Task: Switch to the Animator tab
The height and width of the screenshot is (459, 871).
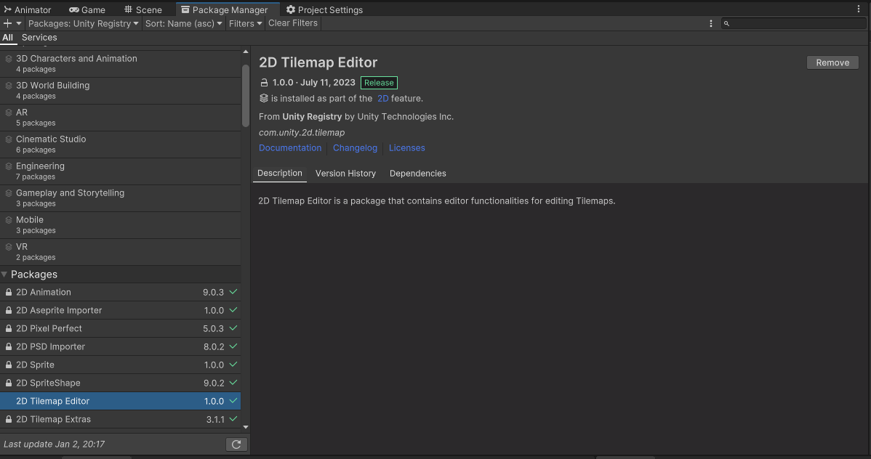Action: click(x=27, y=9)
